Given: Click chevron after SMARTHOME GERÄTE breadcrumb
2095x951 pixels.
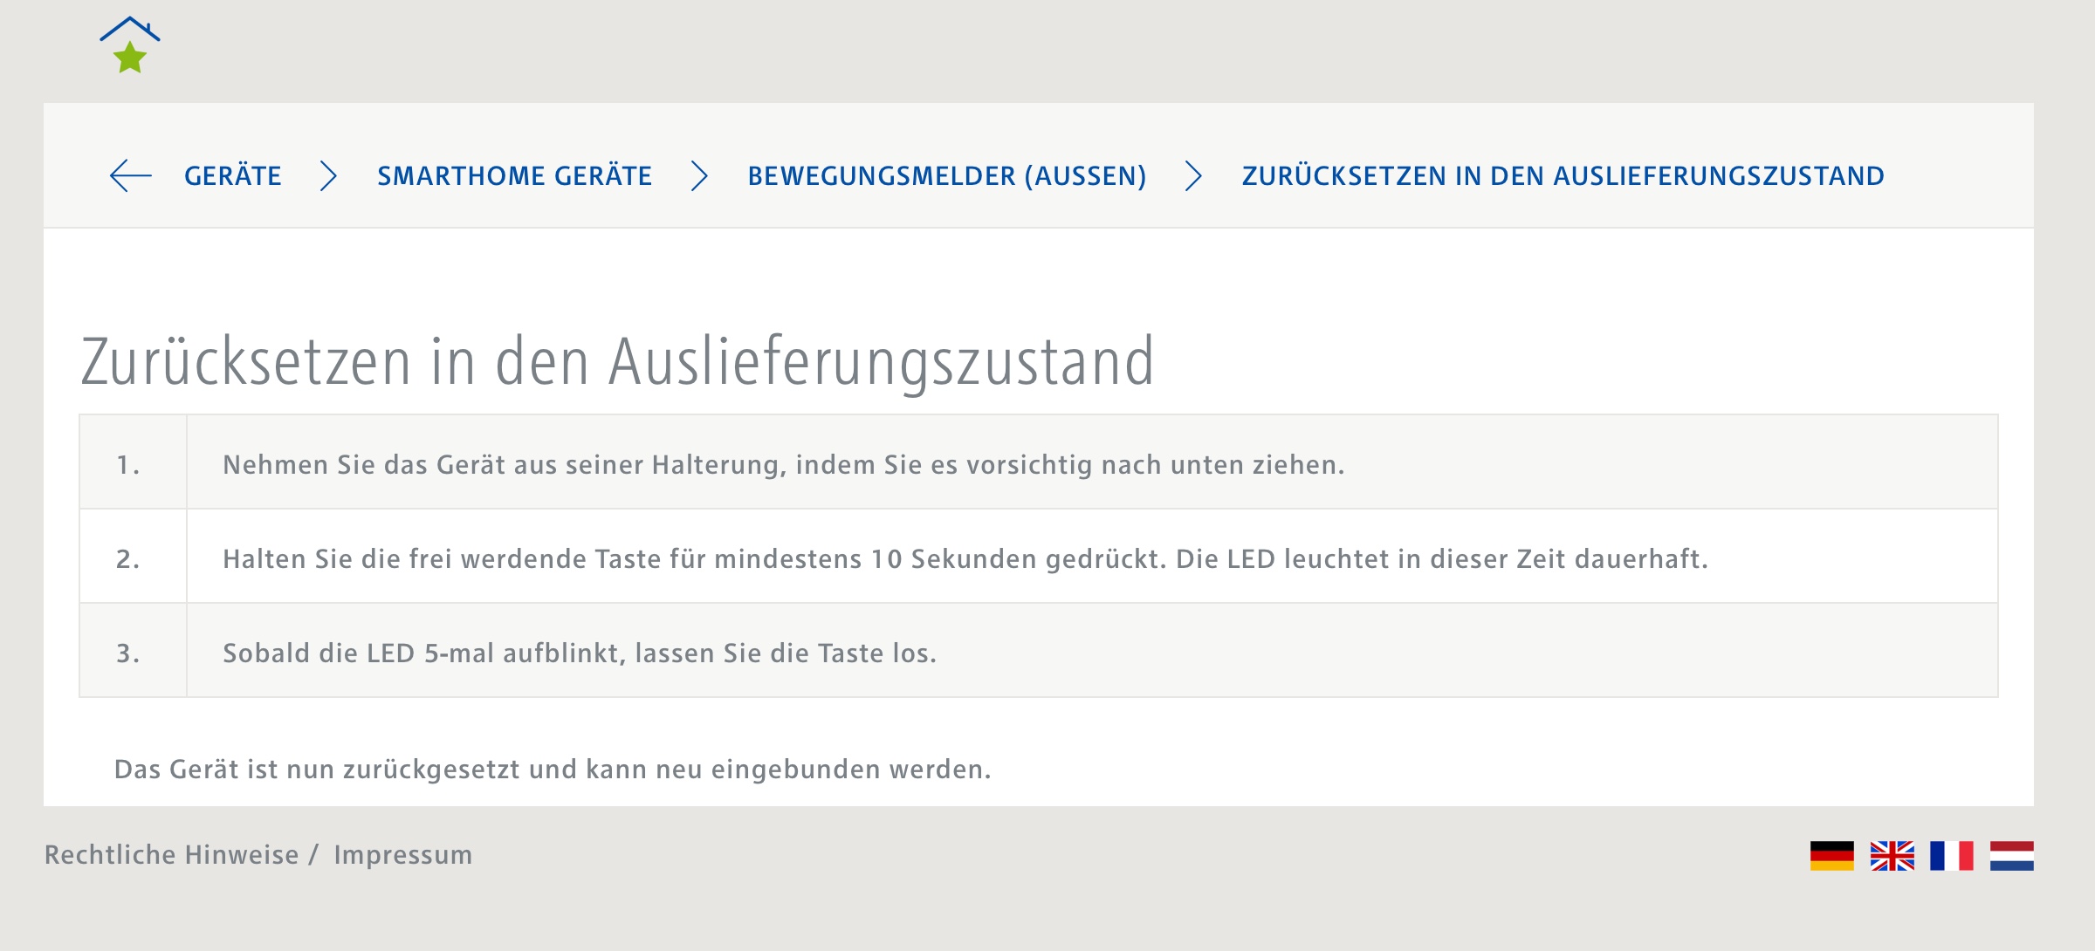Looking at the screenshot, I should click(x=698, y=175).
